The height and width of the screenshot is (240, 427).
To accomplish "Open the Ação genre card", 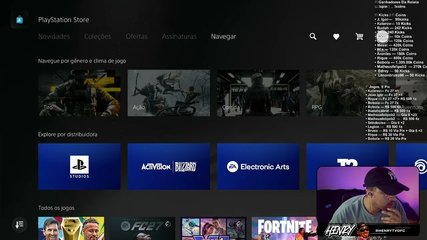I will [x=169, y=93].
